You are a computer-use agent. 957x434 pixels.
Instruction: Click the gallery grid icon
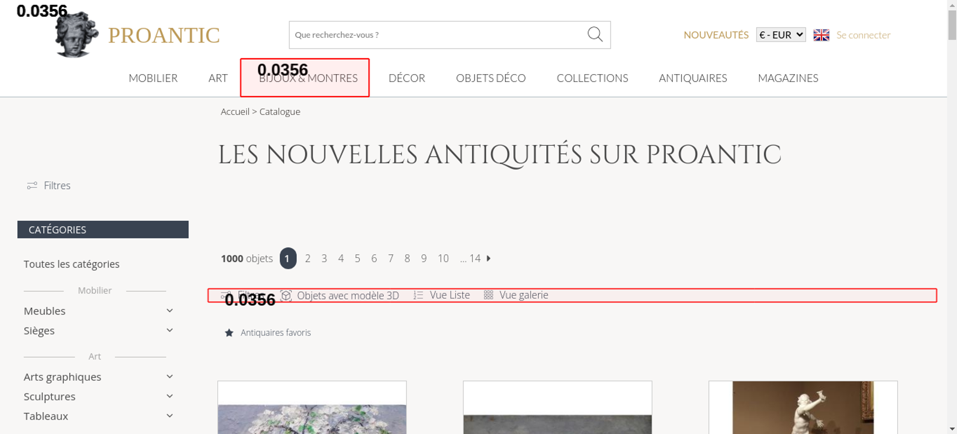(x=488, y=295)
